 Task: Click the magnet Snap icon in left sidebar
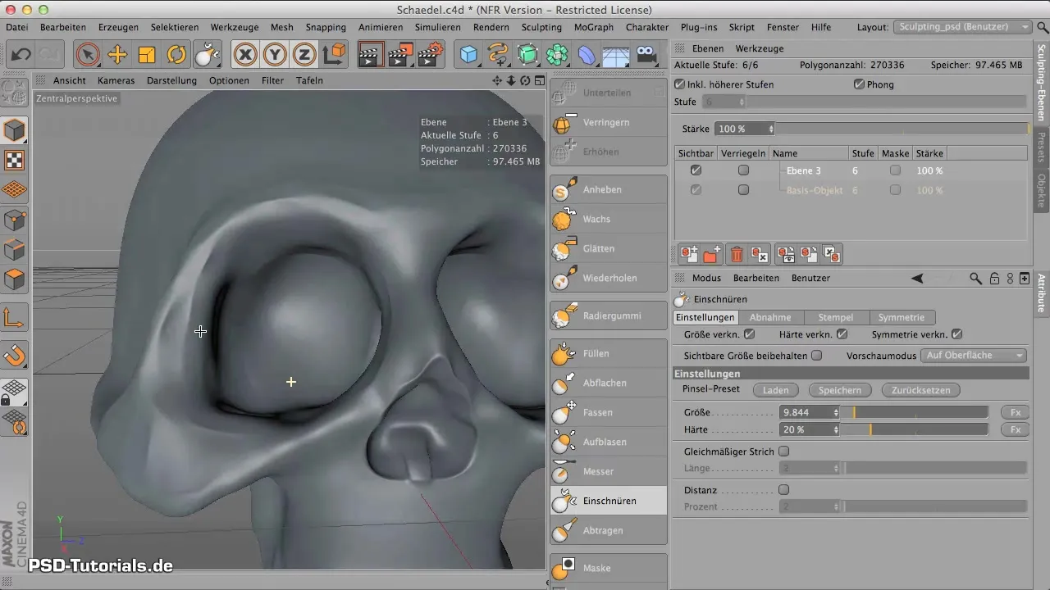point(16,355)
